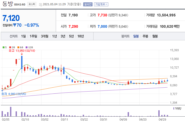Click the 15,393 price axis label
185x124 pixels.
click(174, 50)
